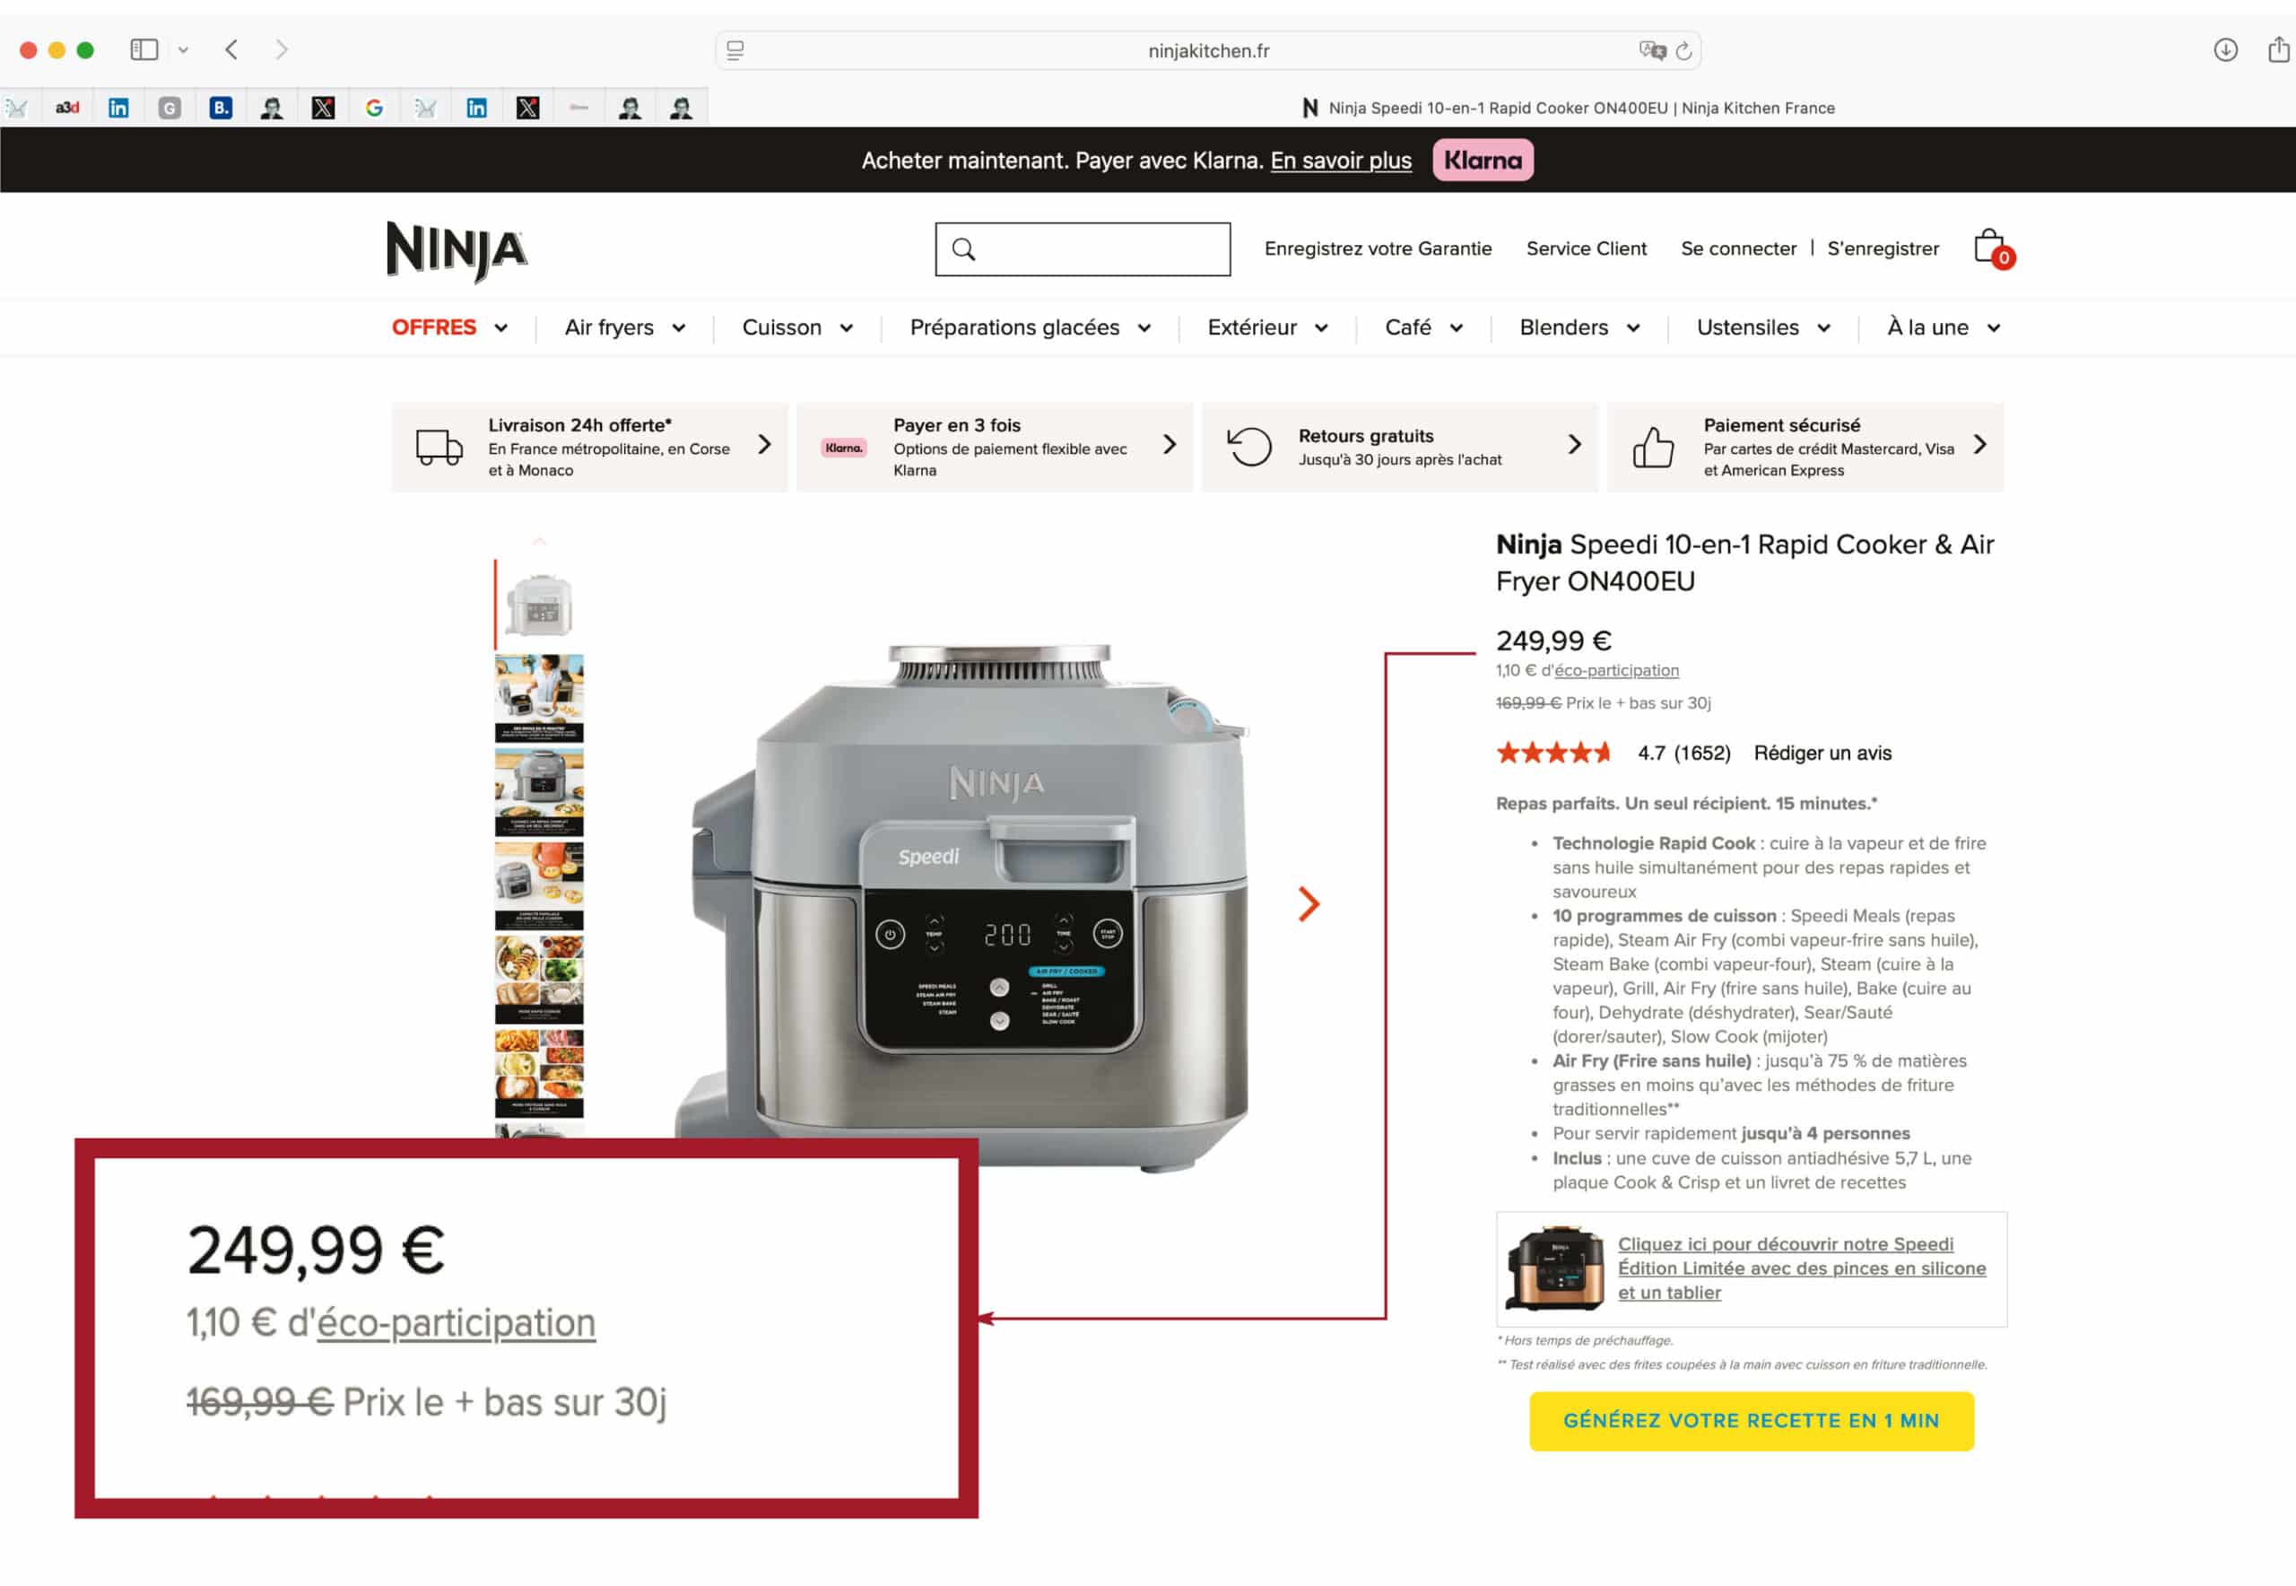
Task: Go back with the browser arrow
Action: pyautogui.click(x=231, y=49)
